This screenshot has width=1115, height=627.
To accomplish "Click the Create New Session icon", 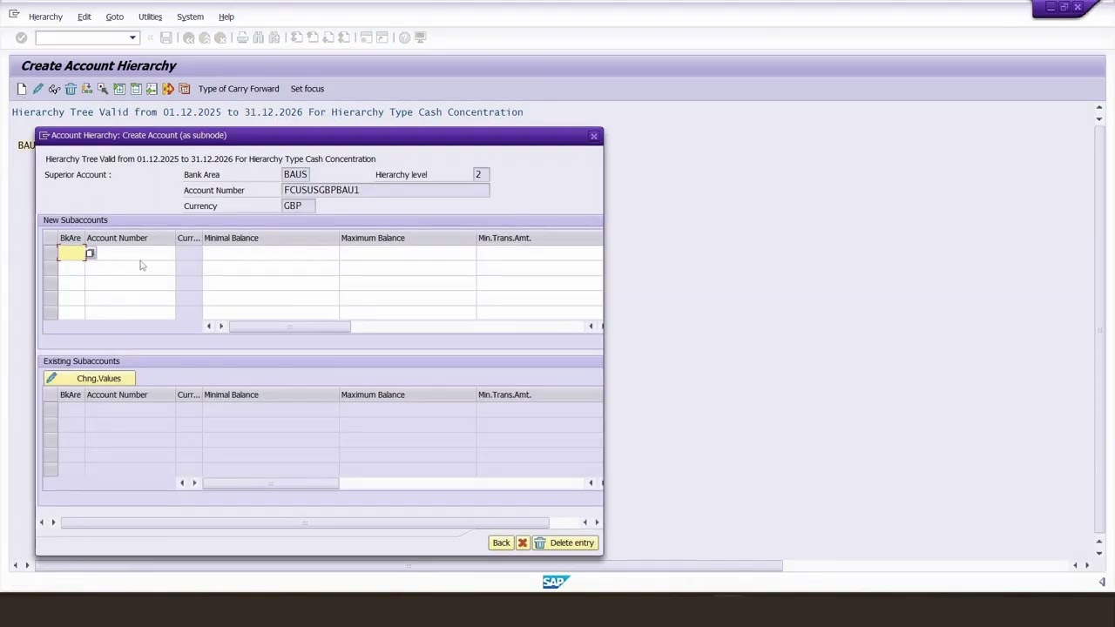I will (x=366, y=37).
